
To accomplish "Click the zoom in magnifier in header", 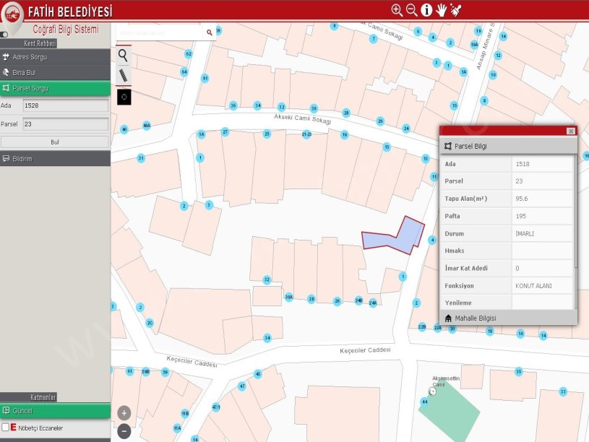I will click(397, 9).
